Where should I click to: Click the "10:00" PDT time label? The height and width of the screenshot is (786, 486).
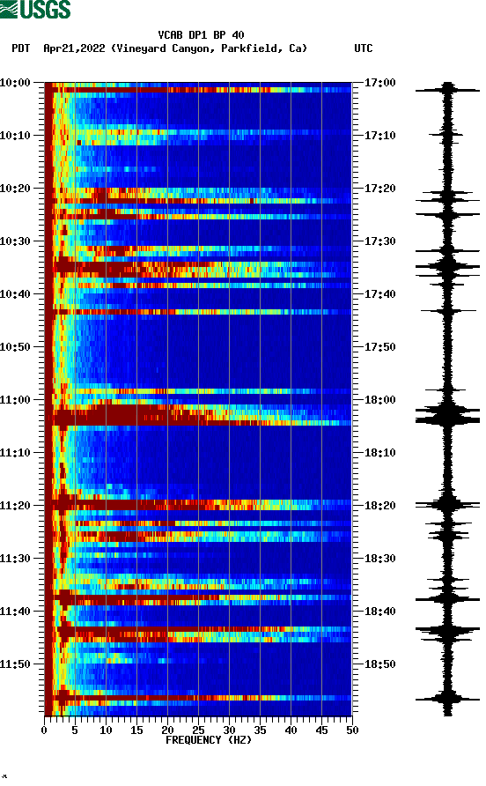15,83
